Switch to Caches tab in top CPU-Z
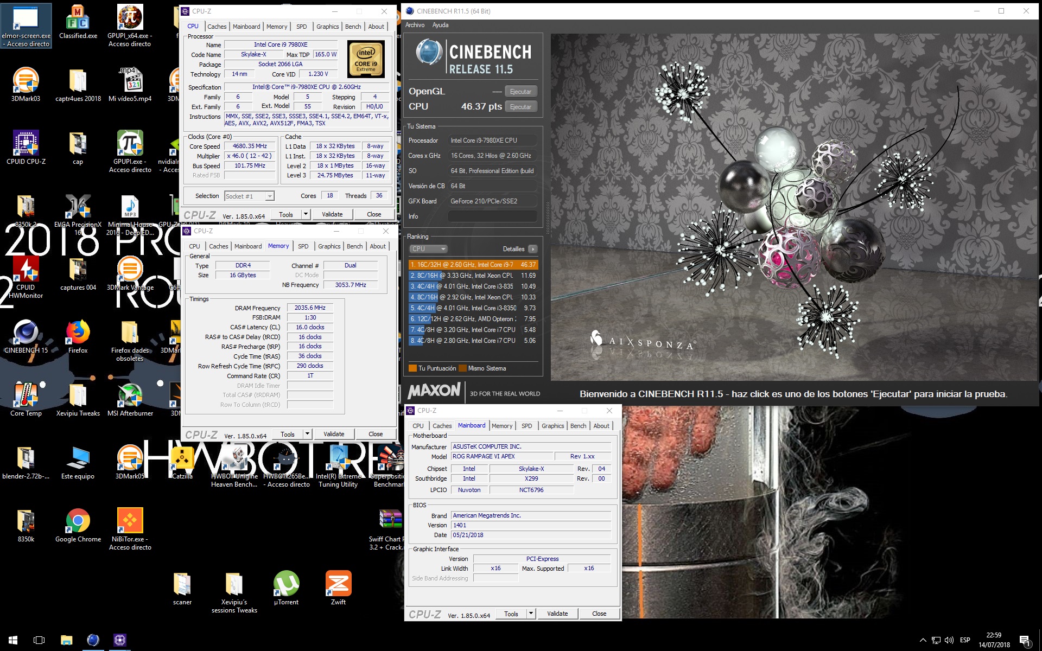 217,27
